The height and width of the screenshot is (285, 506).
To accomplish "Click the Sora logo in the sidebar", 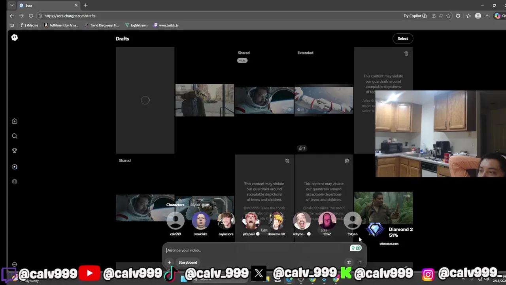I will click(x=15, y=37).
